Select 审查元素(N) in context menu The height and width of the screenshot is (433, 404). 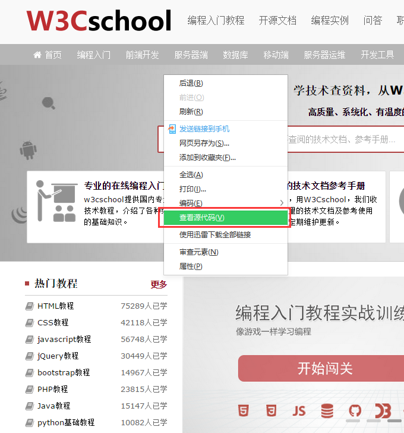[226, 252]
